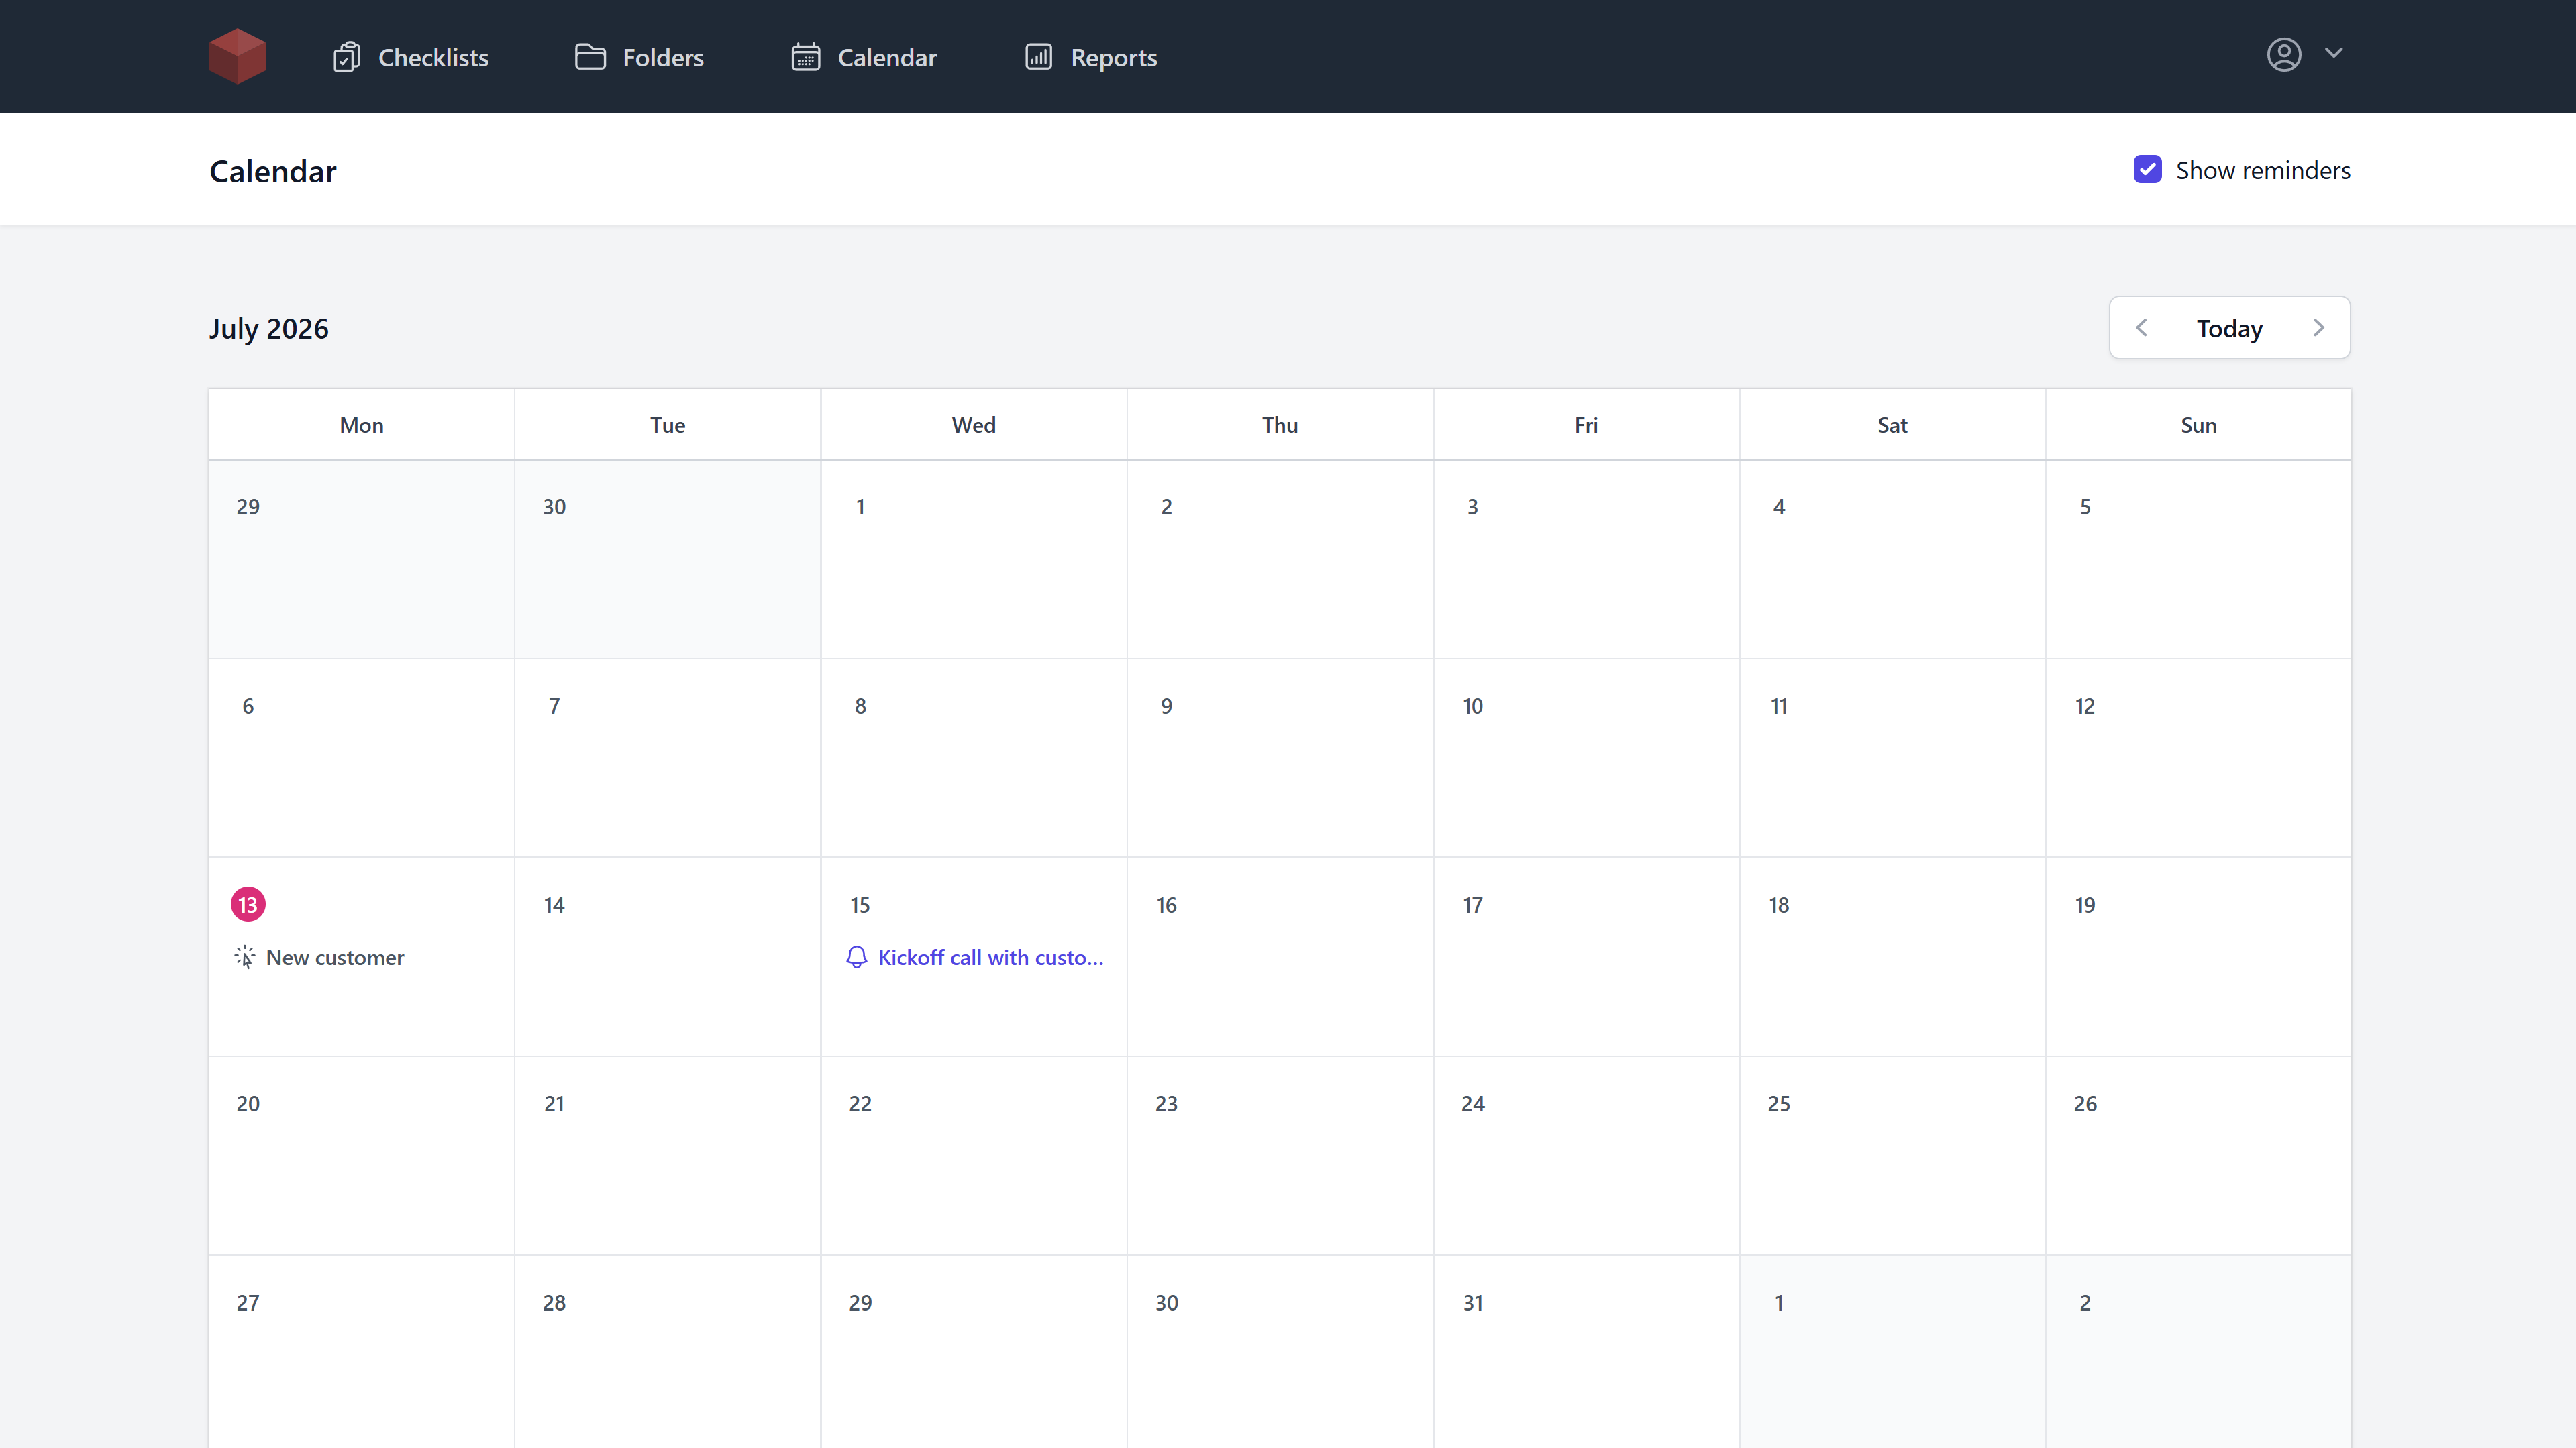The height and width of the screenshot is (1448, 2576).
Task: Click the New customer sparkle icon
Action: [245, 957]
